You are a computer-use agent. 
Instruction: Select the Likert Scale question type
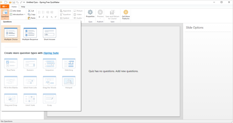(x=30, y=100)
